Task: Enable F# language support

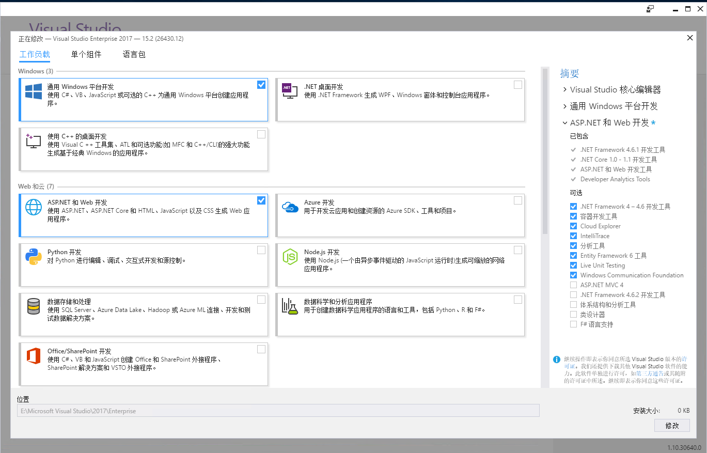Action: click(x=573, y=324)
